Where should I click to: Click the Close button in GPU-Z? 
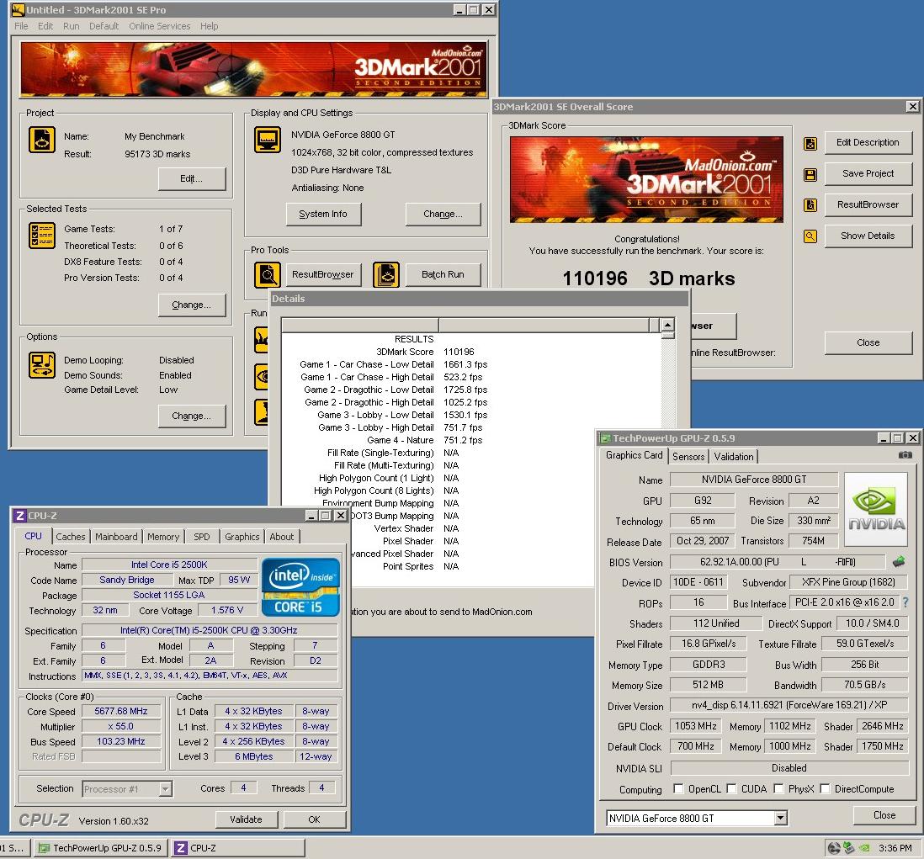[884, 815]
